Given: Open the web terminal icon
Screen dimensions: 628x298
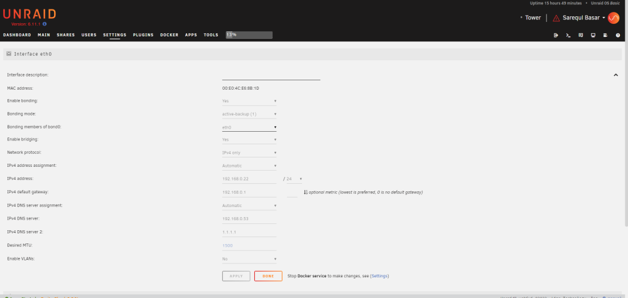Looking at the screenshot, I should coord(568,35).
